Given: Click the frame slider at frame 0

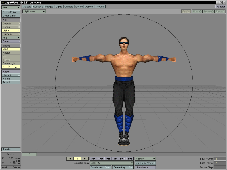Looking at the screenshot, I should [x=29, y=154].
